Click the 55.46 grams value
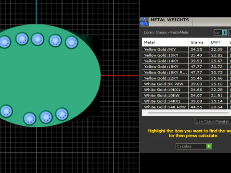Image resolution: width=231 pixels, height=173 pixels. tap(196, 78)
